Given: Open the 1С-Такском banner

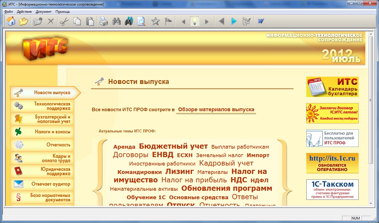Looking at the screenshot, I should pos(332,190).
